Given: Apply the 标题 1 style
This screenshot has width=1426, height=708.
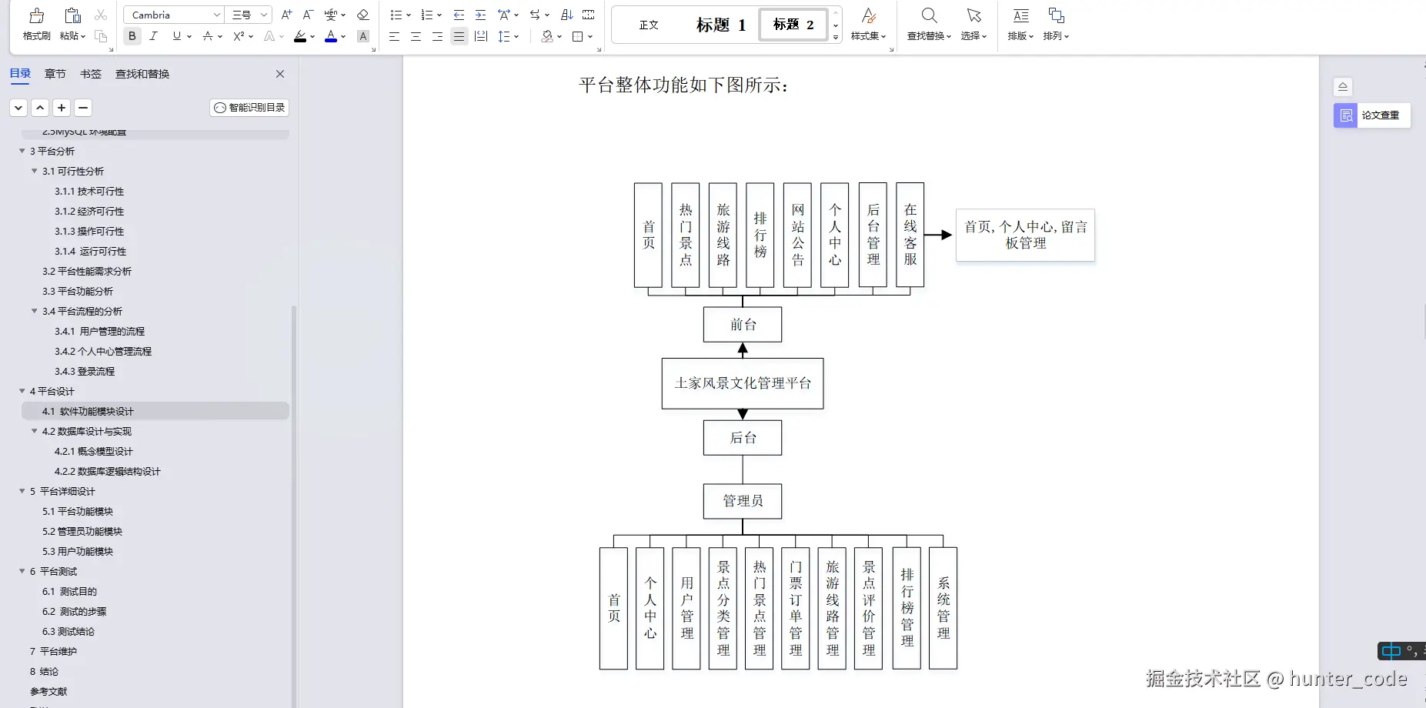Looking at the screenshot, I should [720, 25].
